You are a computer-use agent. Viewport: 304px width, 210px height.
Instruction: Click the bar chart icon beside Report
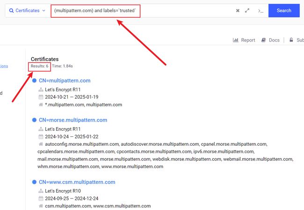click(x=235, y=40)
